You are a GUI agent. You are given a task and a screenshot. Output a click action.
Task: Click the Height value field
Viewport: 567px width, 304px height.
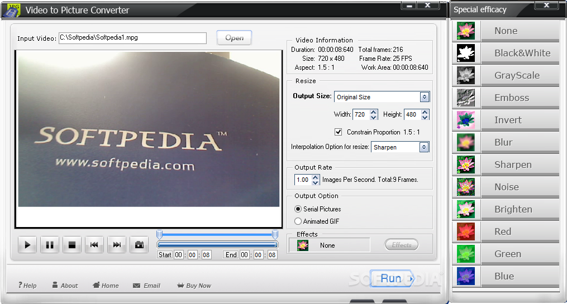(413, 114)
